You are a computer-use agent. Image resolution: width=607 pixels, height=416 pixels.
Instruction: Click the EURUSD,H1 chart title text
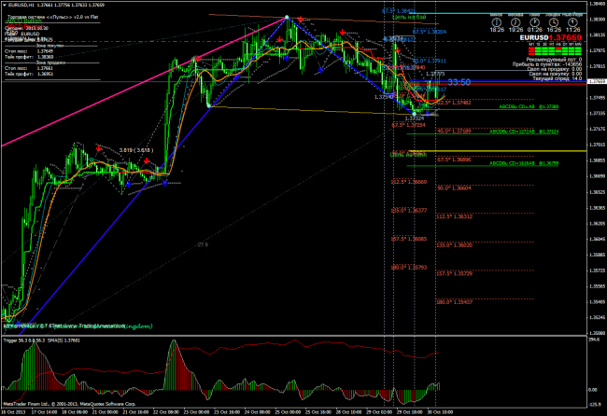[x=23, y=5]
